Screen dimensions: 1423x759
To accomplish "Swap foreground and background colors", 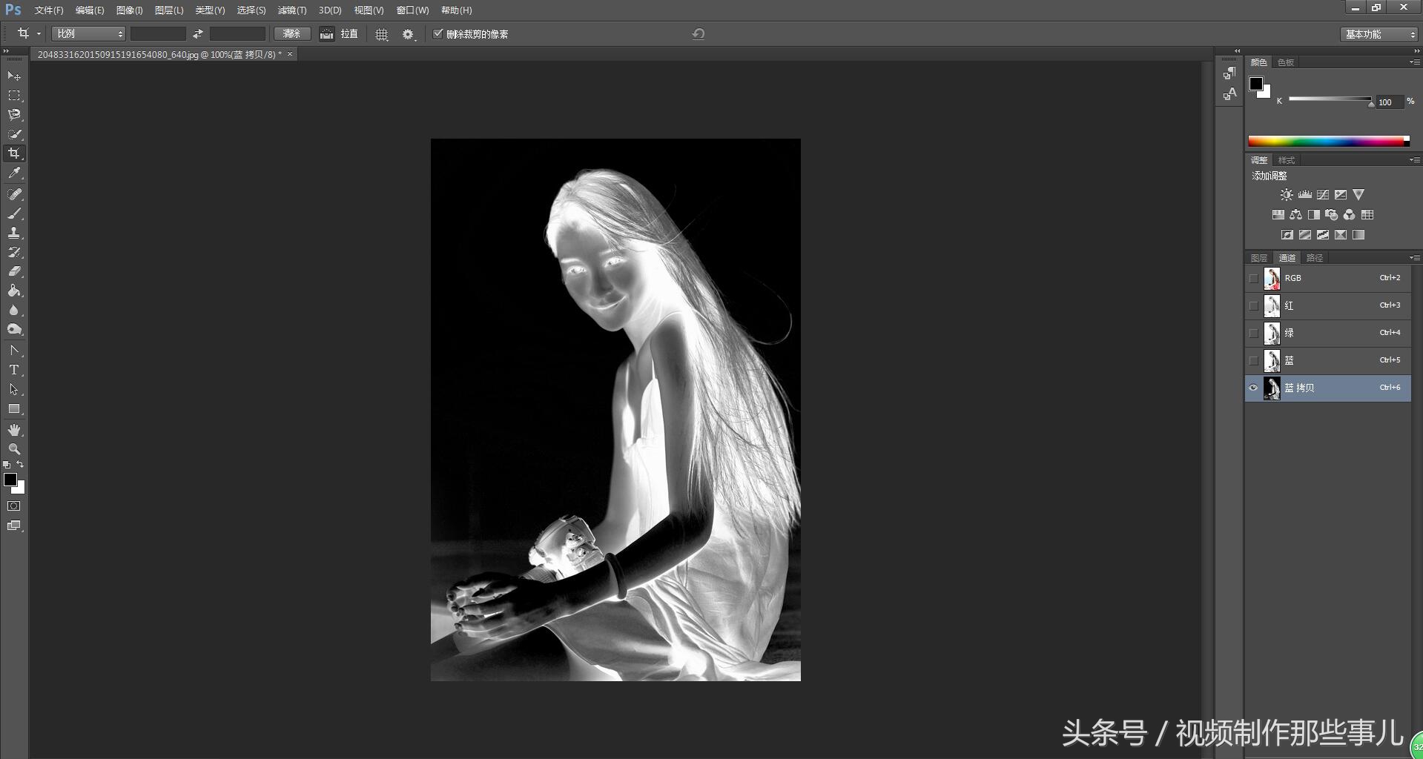I will pos(20,465).
